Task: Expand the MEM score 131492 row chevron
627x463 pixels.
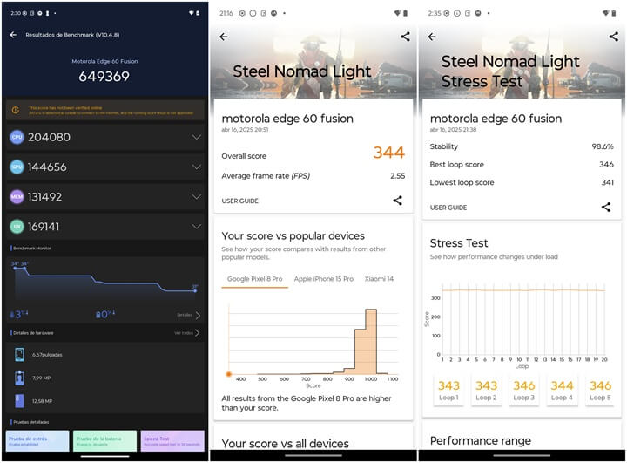Action: pyautogui.click(x=196, y=197)
